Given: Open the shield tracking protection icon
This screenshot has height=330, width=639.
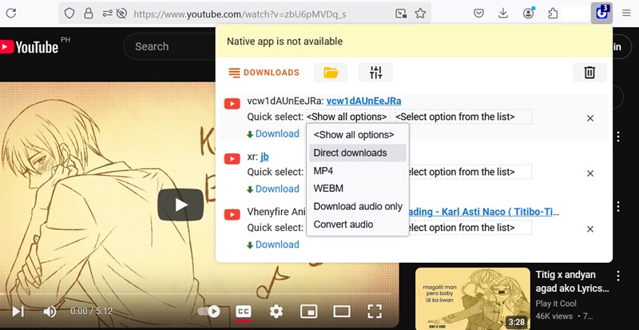Looking at the screenshot, I should [x=69, y=14].
